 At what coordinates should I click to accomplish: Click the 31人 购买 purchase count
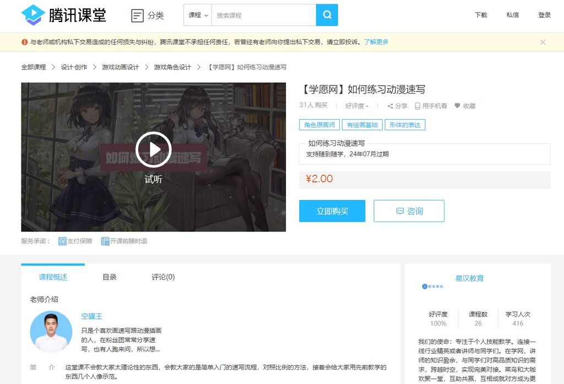coord(313,105)
